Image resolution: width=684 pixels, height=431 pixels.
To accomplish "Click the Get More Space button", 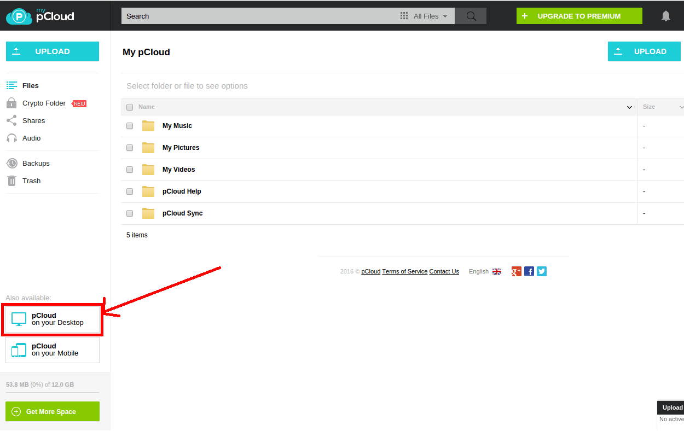I will [53, 412].
